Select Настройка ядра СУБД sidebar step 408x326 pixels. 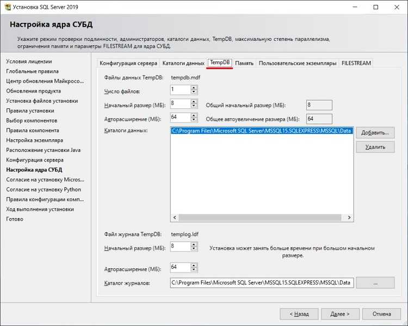[34, 170]
